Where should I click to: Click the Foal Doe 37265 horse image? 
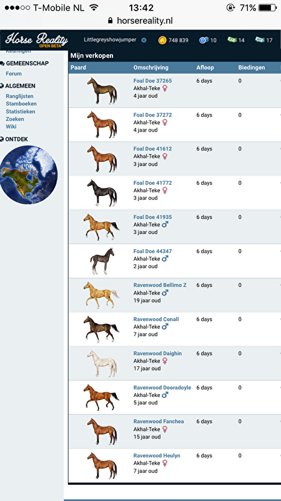click(x=102, y=91)
